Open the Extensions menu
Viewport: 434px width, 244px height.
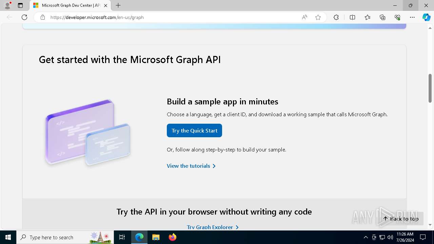pyautogui.click(x=336, y=17)
